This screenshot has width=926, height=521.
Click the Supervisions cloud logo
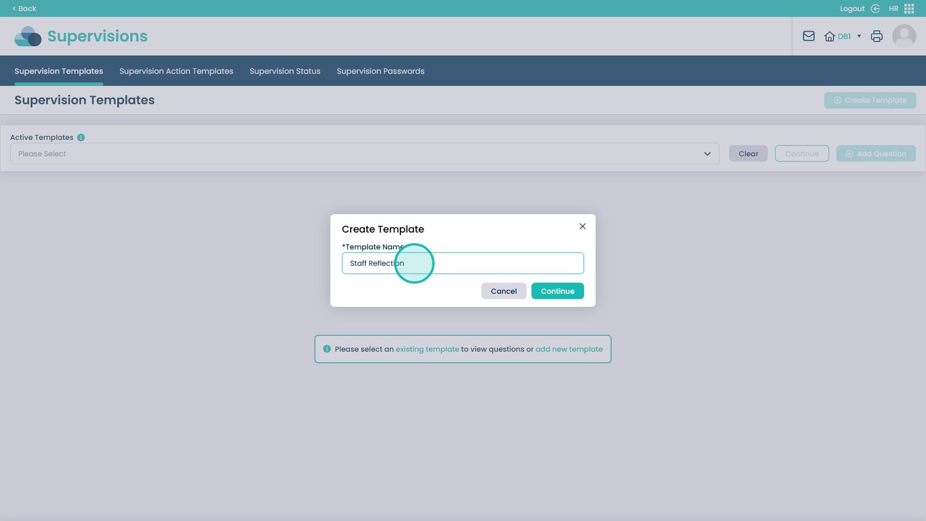[28, 36]
